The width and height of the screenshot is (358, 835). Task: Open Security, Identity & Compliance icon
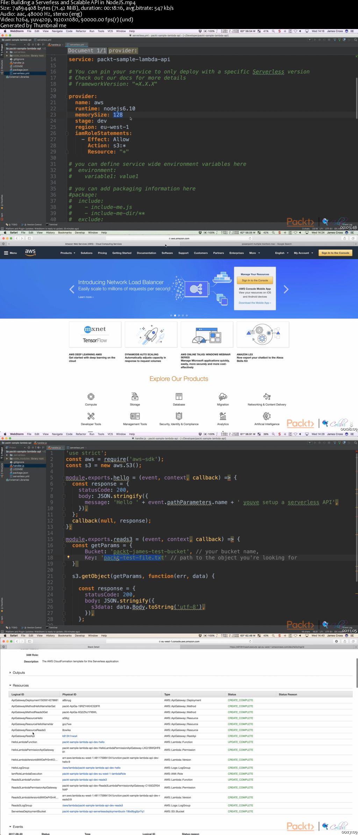coord(179,416)
